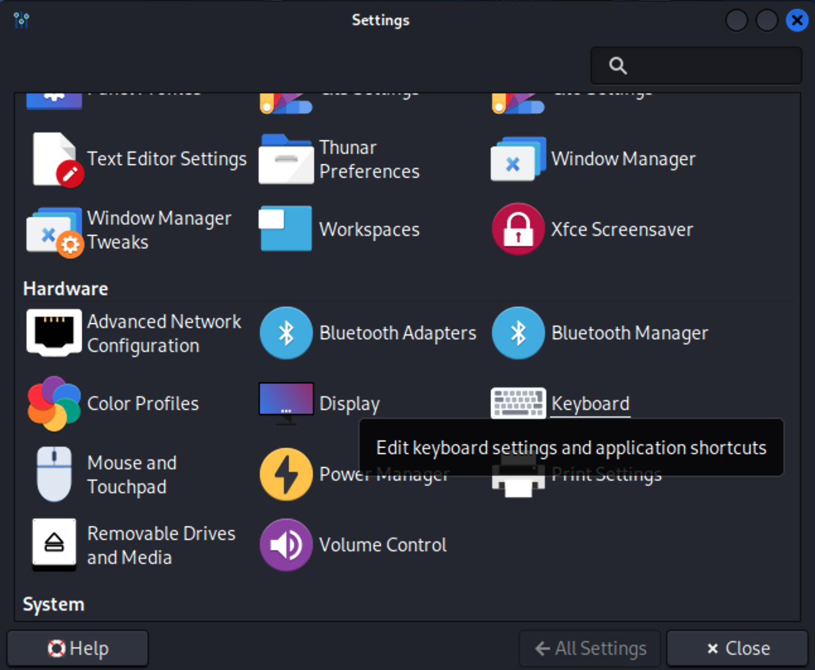
Task: Open the Display settings icon
Action: pos(286,403)
